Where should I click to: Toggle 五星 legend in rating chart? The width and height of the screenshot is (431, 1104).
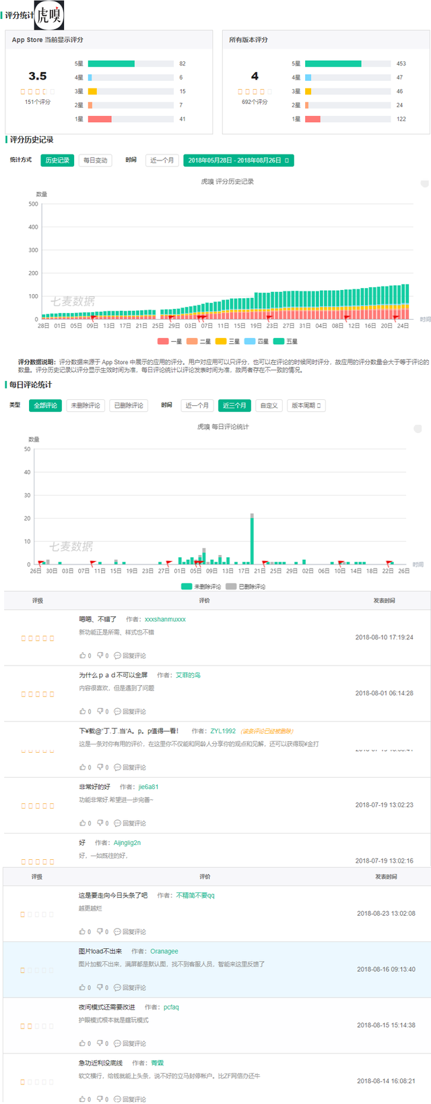pyautogui.click(x=286, y=342)
